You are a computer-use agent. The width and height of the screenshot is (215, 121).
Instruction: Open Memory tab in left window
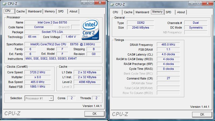tap(50, 11)
